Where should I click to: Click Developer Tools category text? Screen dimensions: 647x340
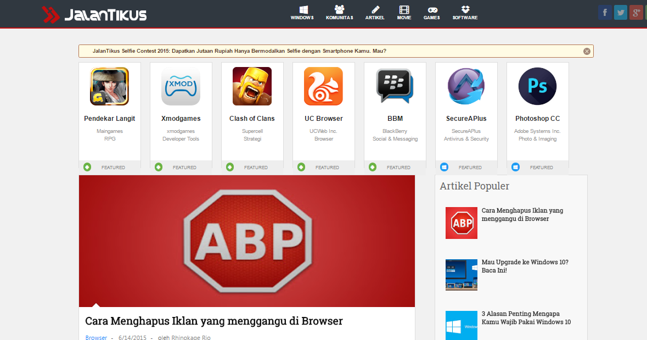tap(181, 139)
